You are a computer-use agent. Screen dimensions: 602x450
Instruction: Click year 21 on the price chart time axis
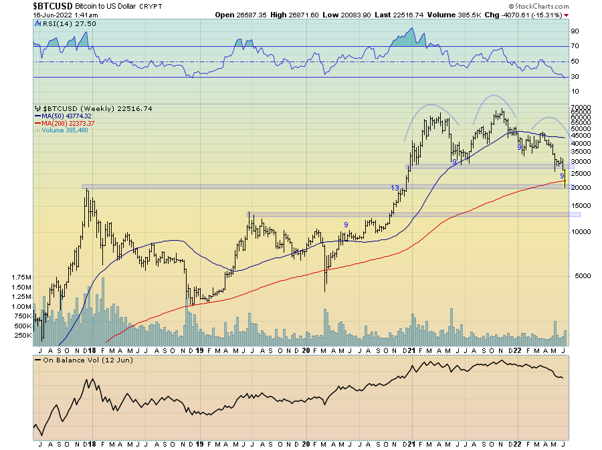pyautogui.click(x=411, y=350)
